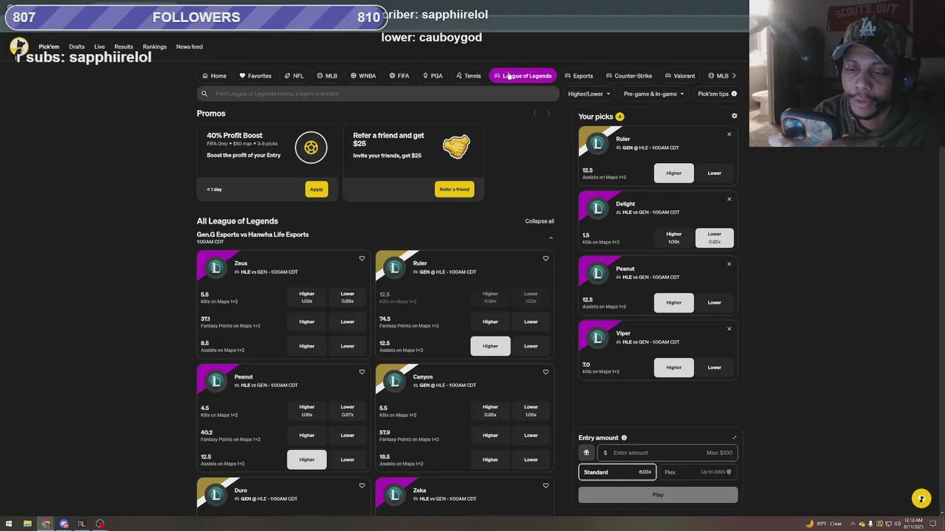Open the Favorites tab
This screenshot has width=945, height=531.
pyautogui.click(x=255, y=76)
